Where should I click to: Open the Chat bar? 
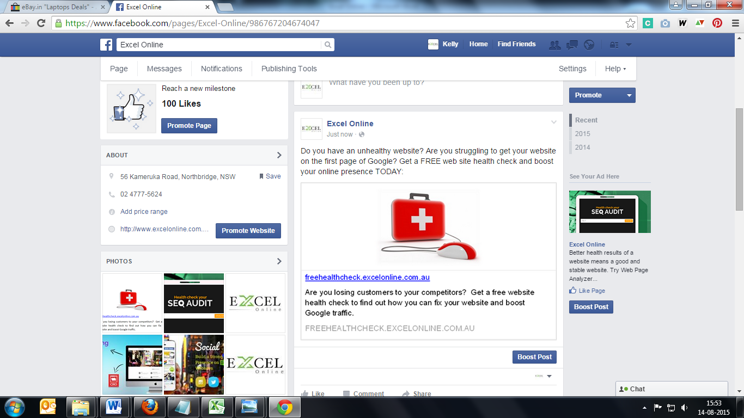(x=672, y=389)
